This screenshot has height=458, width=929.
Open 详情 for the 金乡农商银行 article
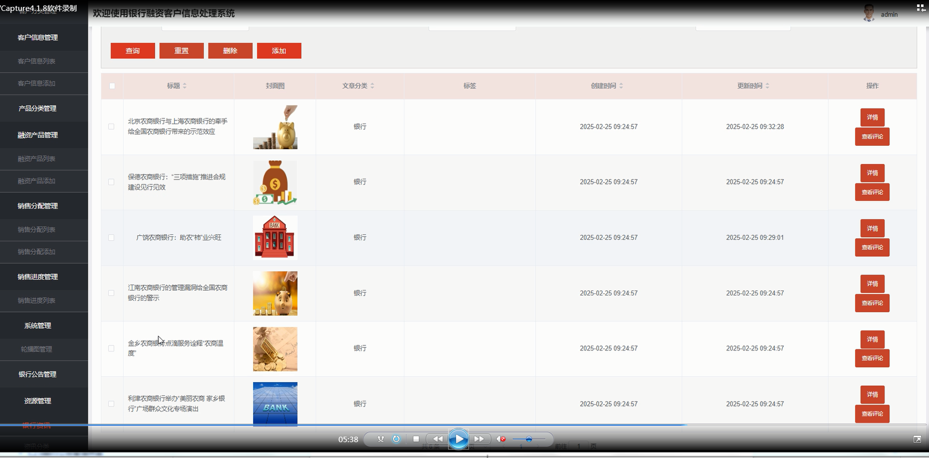coord(872,340)
